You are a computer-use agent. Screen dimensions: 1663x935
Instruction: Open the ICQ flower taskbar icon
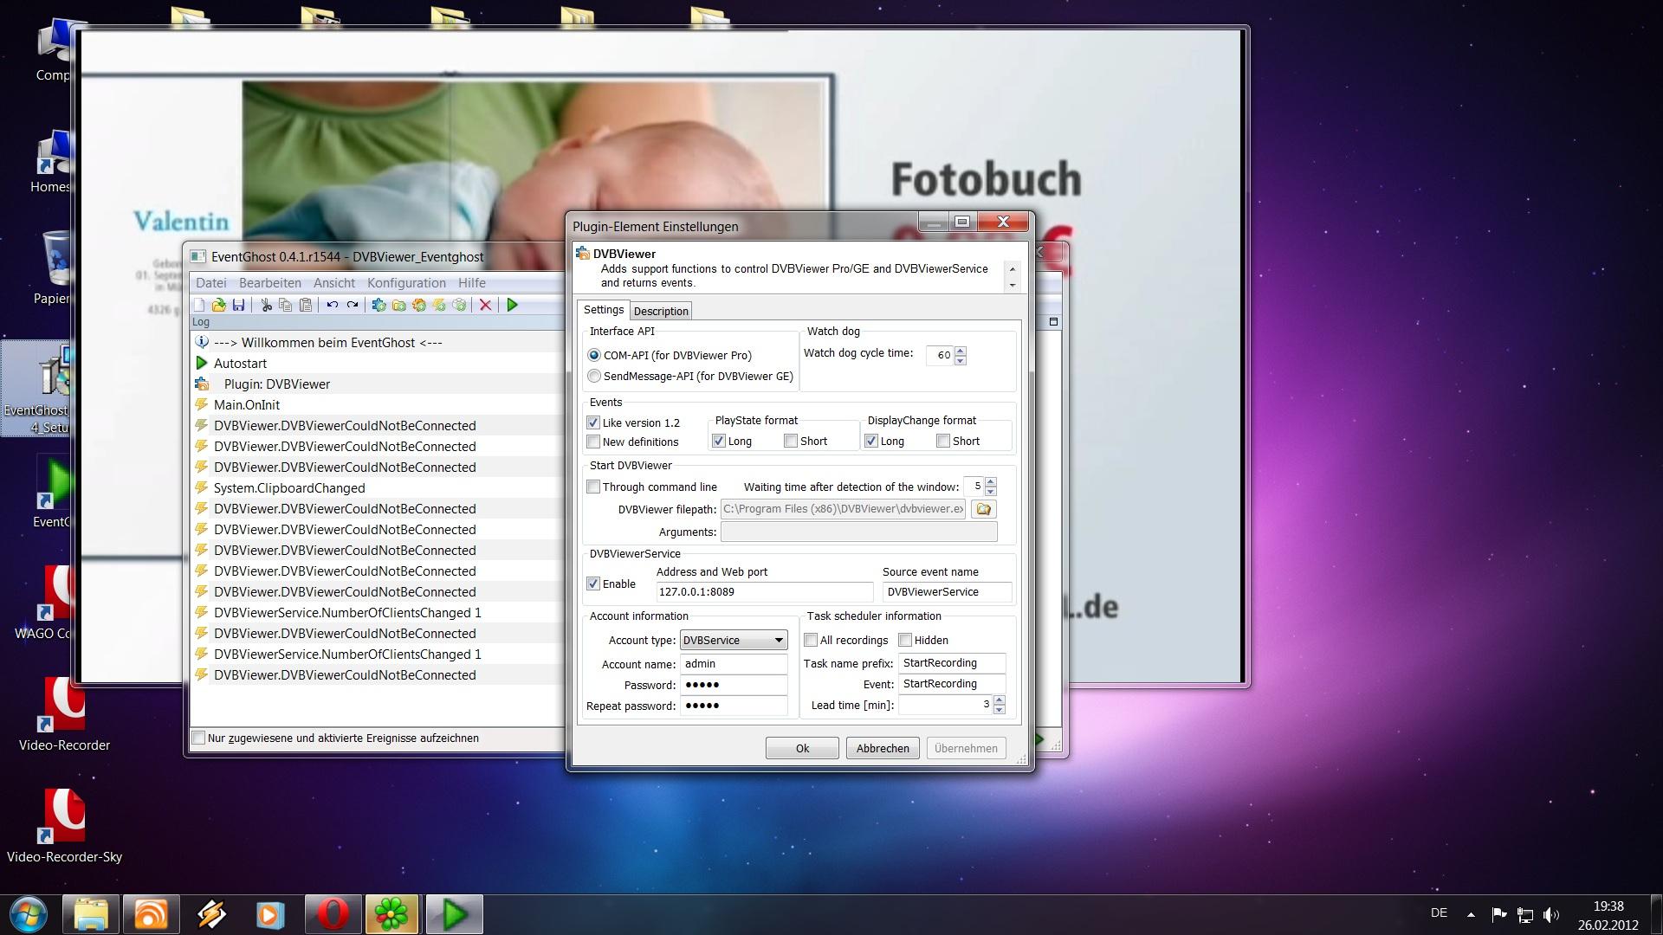pyautogui.click(x=392, y=914)
